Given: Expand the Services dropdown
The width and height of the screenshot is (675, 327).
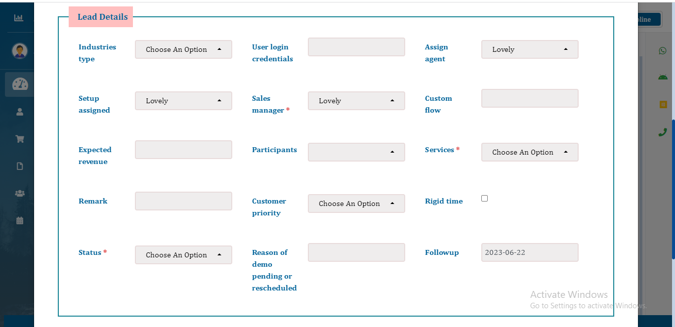Looking at the screenshot, I should coord(530,152).
